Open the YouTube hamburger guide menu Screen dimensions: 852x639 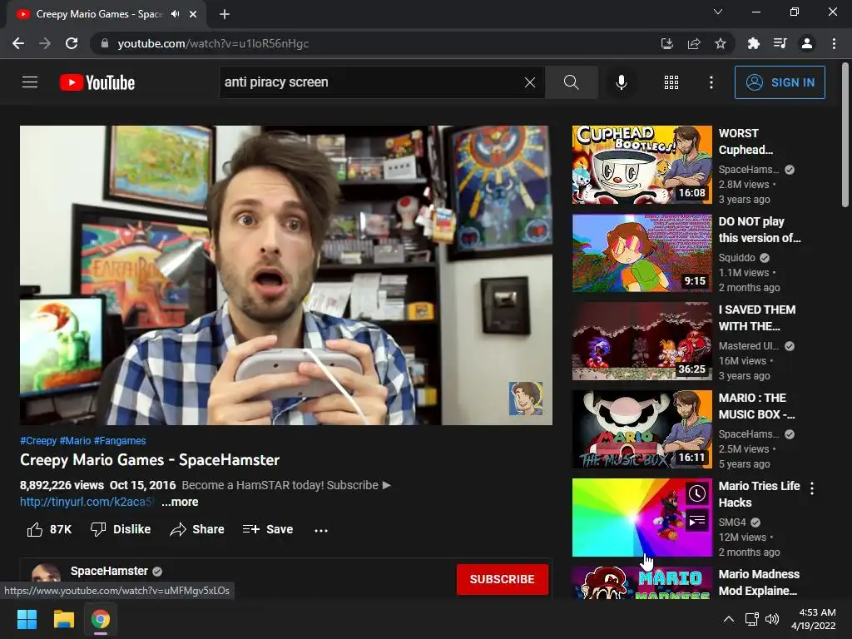coord(30,82)
